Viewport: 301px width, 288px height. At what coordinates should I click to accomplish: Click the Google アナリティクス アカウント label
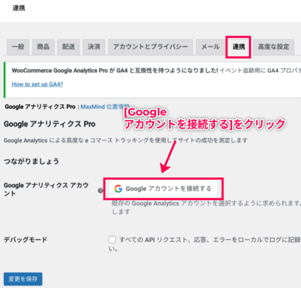(46, 189)
